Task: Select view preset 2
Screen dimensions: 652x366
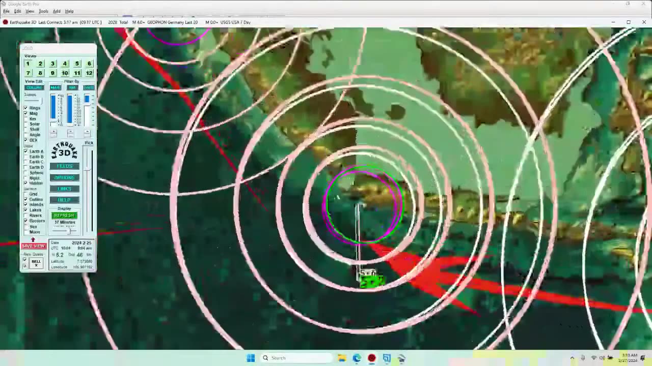Action: [40, 64]
